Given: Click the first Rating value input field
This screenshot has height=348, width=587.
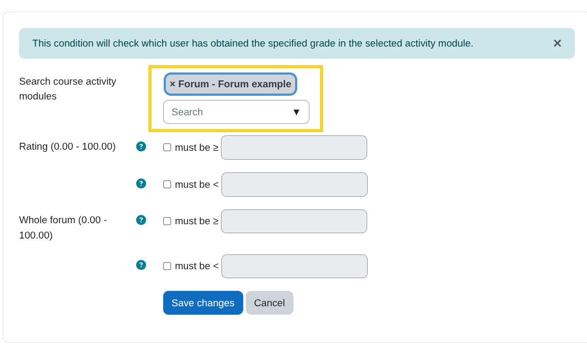Looking at the screenshot, I should (x=294, y=148).
